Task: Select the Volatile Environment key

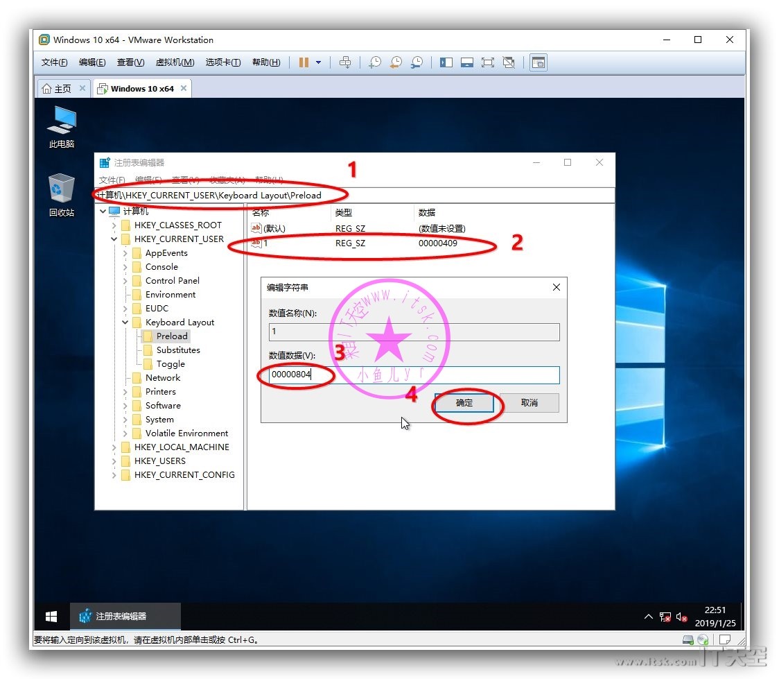Action: click(x=186, y=433)
